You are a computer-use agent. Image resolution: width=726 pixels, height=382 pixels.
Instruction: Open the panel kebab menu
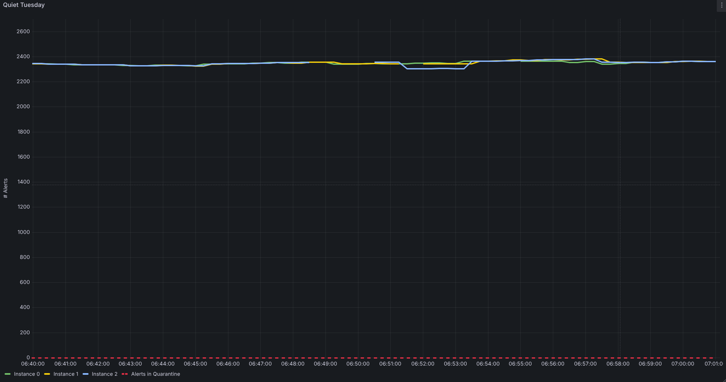coord(721,5)
